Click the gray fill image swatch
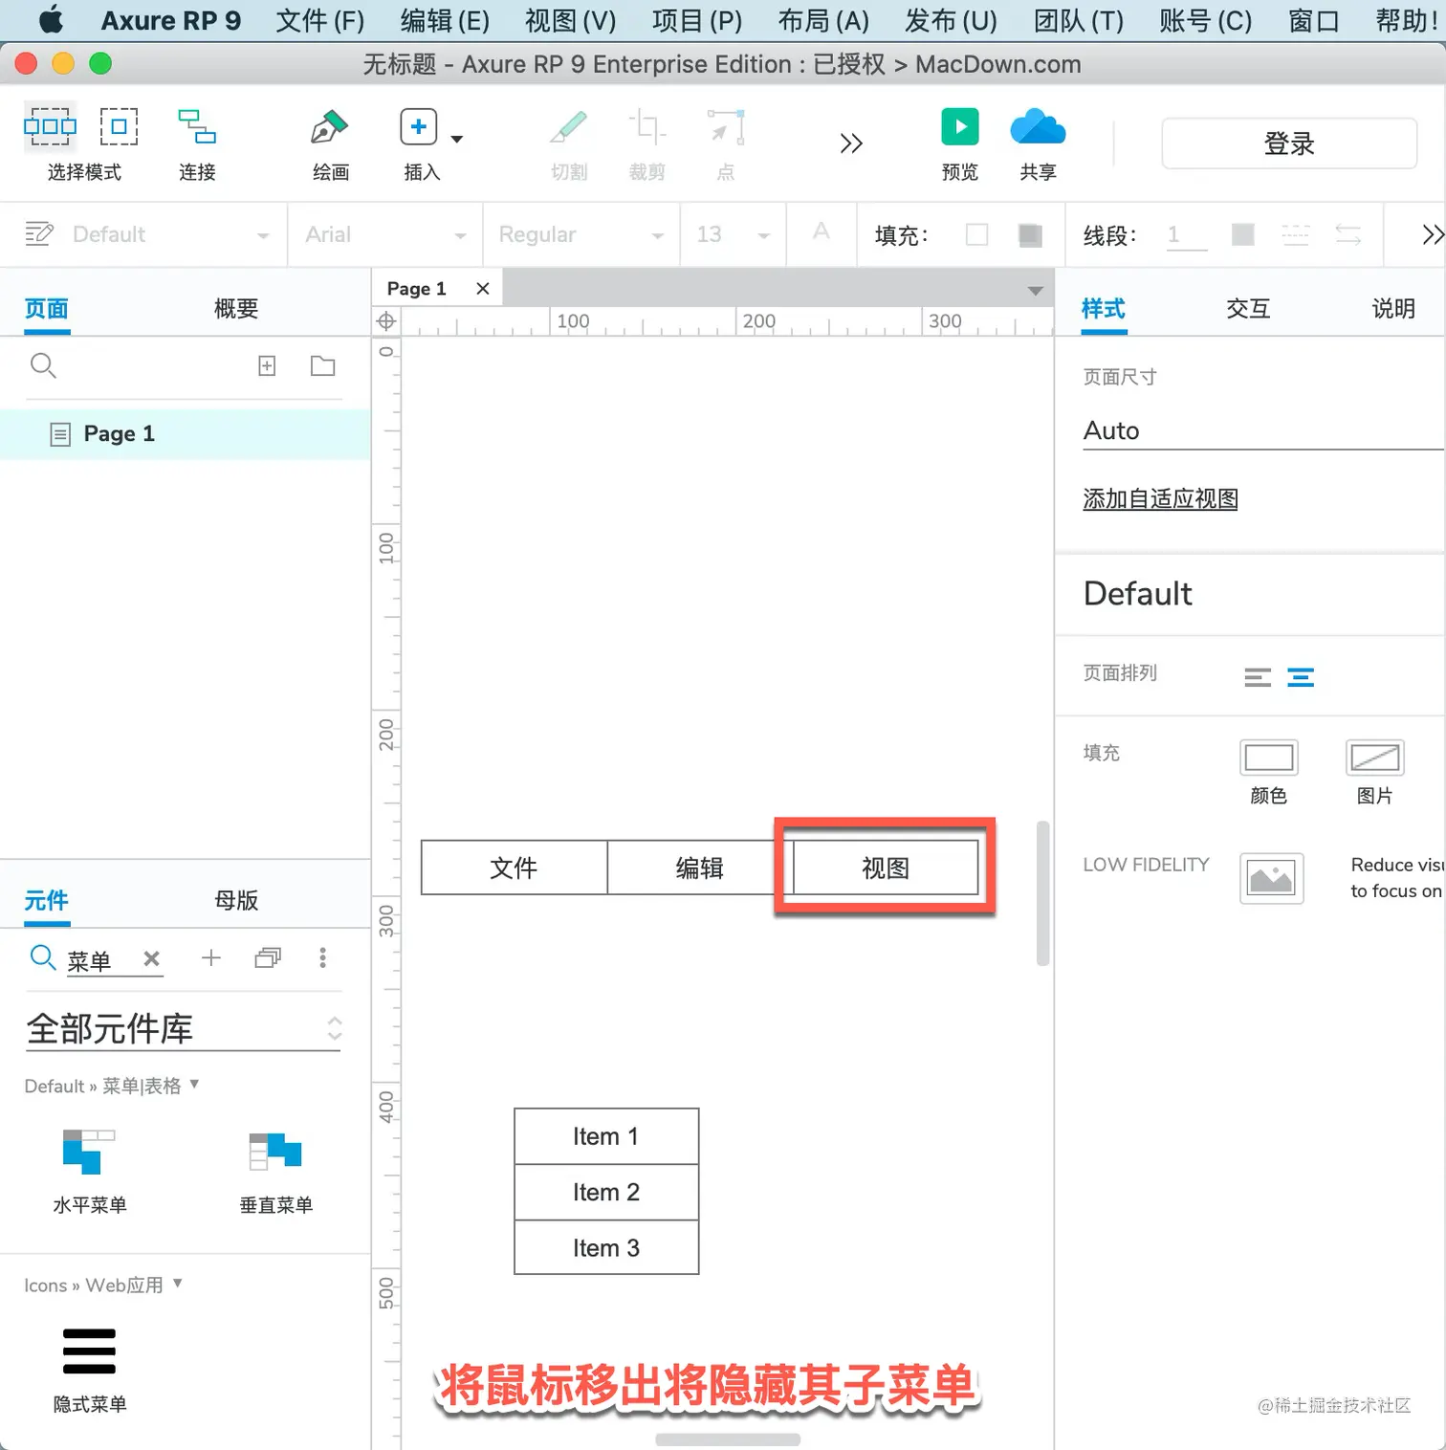The height and width of the screenshot is (1450, 1446). click(x=1030, y=234)
